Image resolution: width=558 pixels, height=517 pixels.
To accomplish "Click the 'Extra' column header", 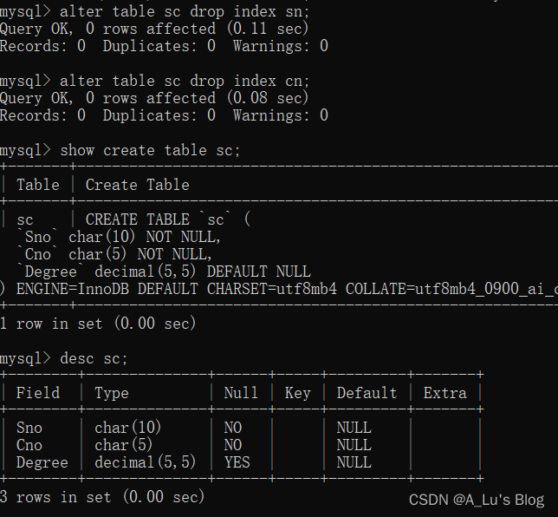I will [444, 393].
